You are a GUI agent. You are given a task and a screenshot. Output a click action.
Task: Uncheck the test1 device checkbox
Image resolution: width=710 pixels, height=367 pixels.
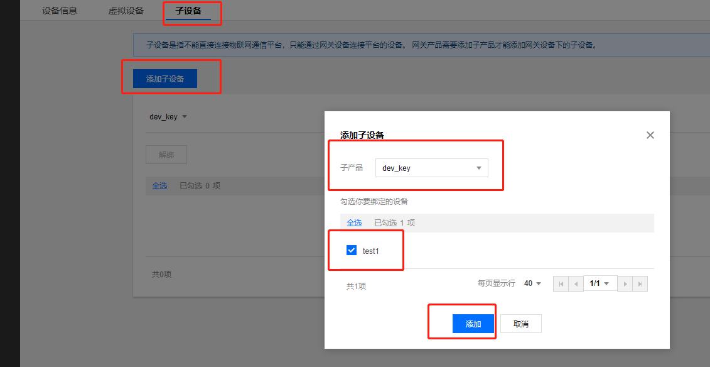352,250
